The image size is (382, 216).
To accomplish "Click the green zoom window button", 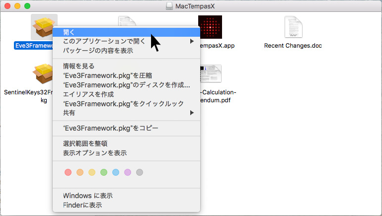I will pyautogui.click(x=27, y=6).
